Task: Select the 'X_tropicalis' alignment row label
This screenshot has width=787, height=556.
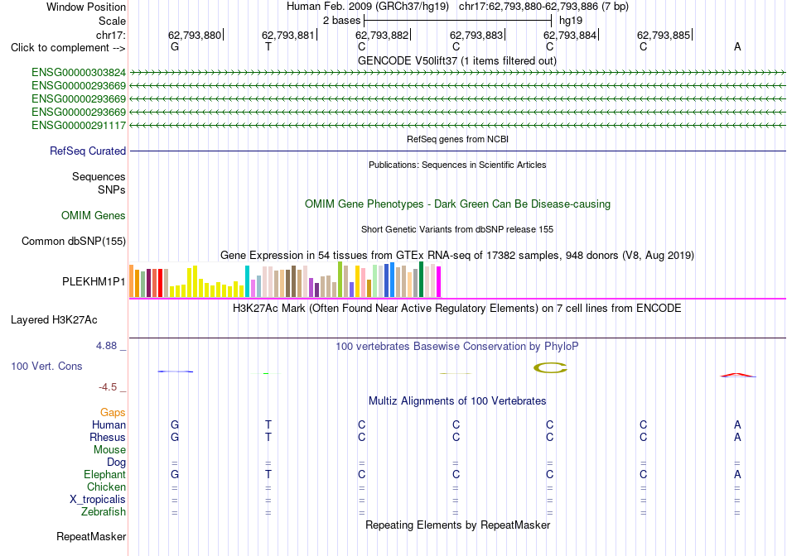Action: pos(98,500)
